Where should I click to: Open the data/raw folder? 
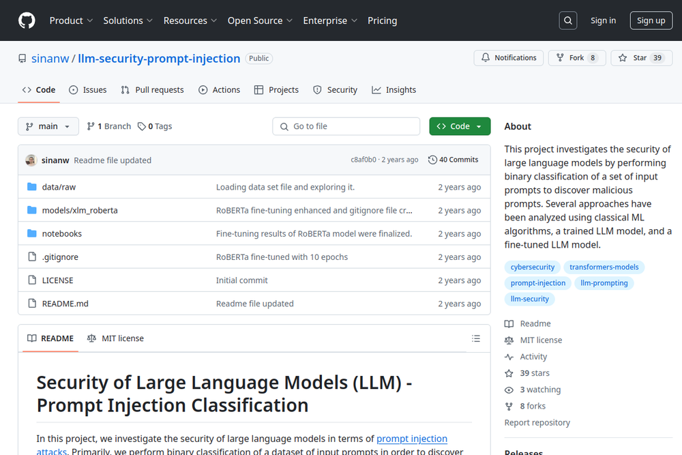pyautogui.click(x=59, y=187)
